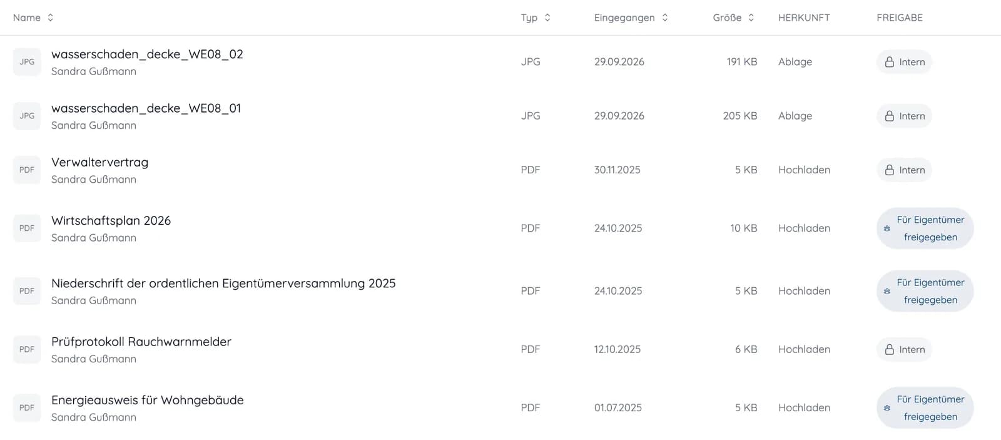Click the 10 KB size value
Screen dimensions: 1001x440
tap(744, 228)
